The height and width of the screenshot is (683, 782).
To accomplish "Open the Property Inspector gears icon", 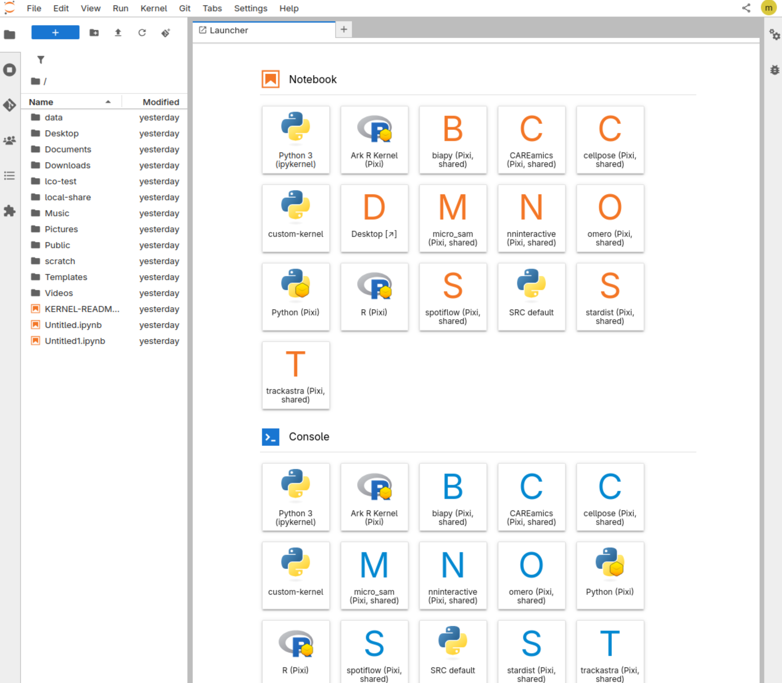I will point(774,35).
